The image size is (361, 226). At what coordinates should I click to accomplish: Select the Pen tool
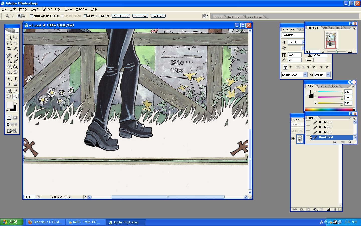[9, 84]
